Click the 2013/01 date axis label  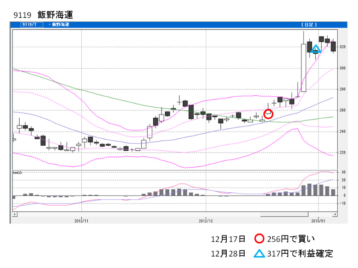319,220
